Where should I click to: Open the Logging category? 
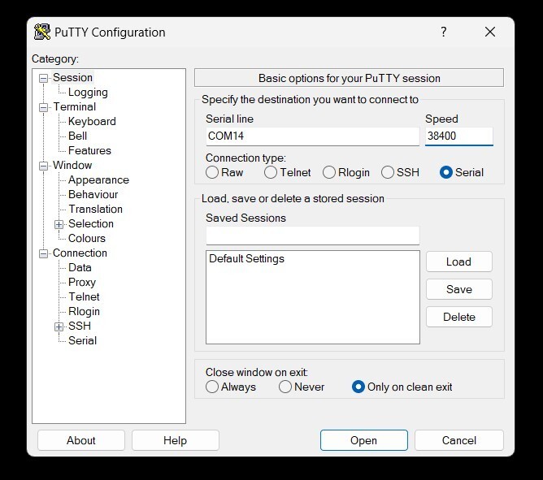88,93
